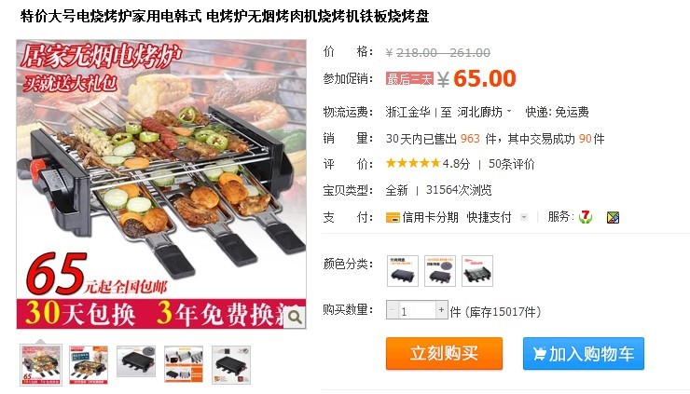Click the five-star rating icons
The image size is (690, 394).
coord(413,164)
